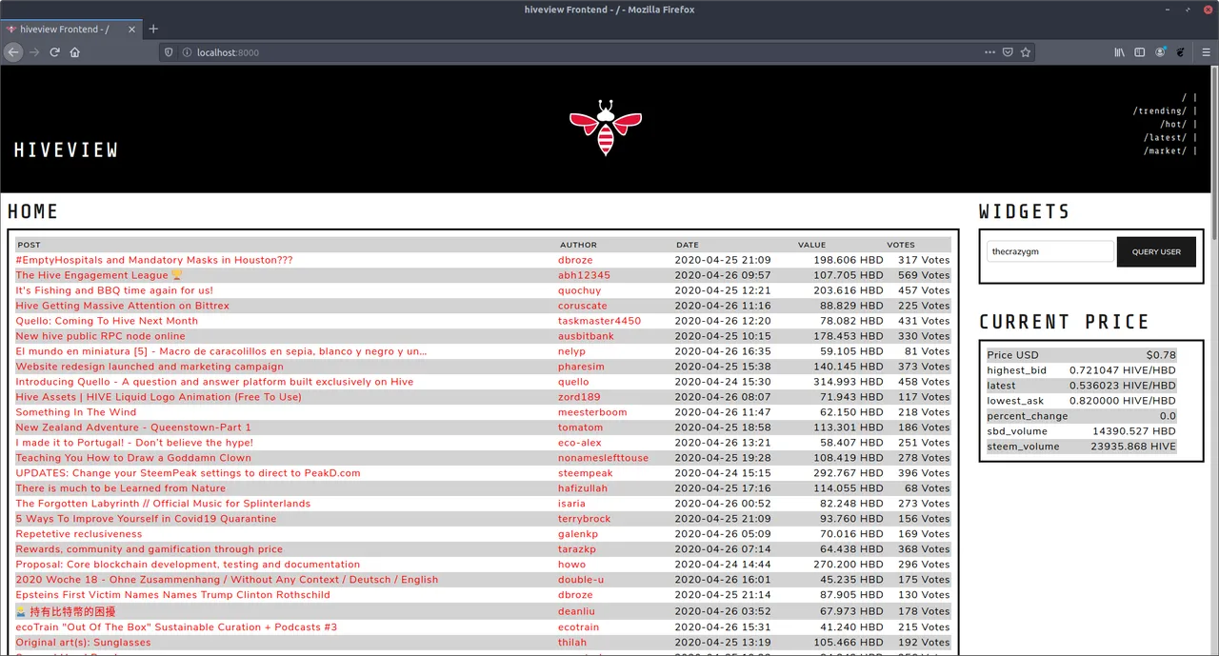1219x656 pixels.
Task: Open the /latest/ menu link
Action: [1166, 137]
